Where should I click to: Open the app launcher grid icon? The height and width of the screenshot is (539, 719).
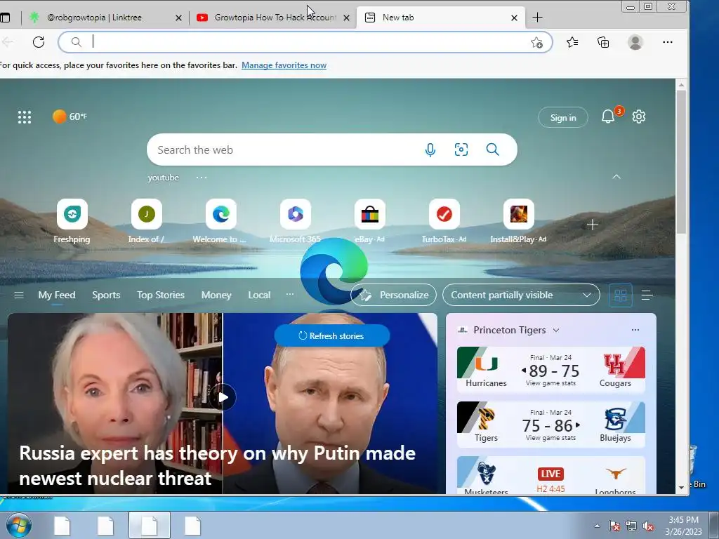[x=25, y=117]
